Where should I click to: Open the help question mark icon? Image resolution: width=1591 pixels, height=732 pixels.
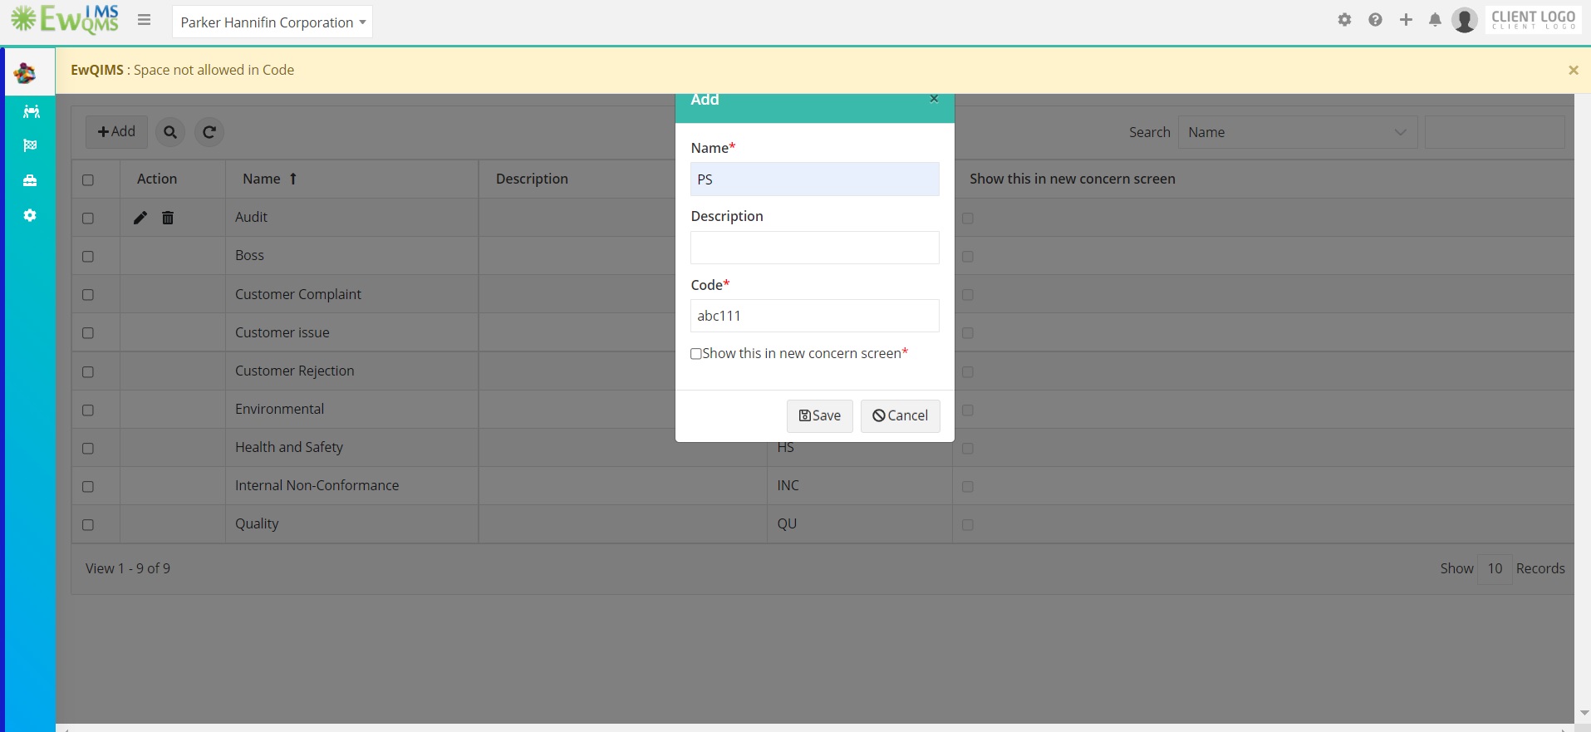tap(1376, 20)
